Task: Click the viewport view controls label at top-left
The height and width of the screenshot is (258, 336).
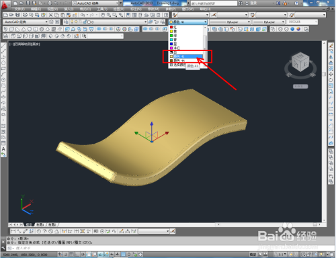Action: pyautogui.click(x=24, y=44)
